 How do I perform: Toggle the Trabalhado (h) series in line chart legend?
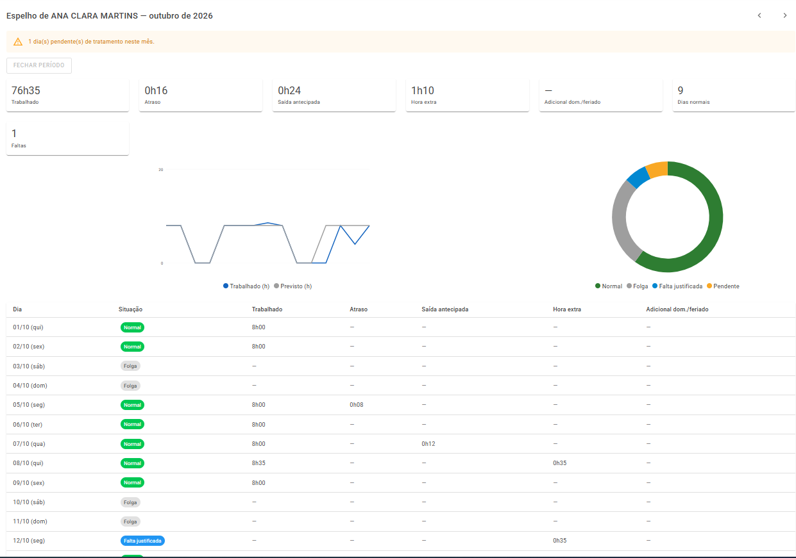coord(246,286)
